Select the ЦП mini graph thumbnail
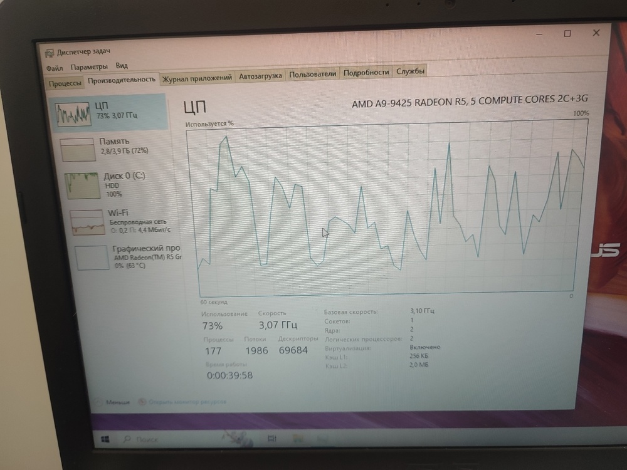The height and width of the screenshot is (470, 627). (73, 114)
